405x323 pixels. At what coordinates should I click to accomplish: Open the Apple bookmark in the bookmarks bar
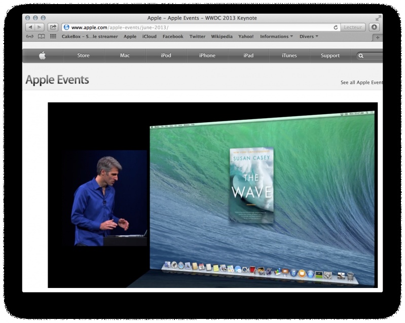coord(130,37)
